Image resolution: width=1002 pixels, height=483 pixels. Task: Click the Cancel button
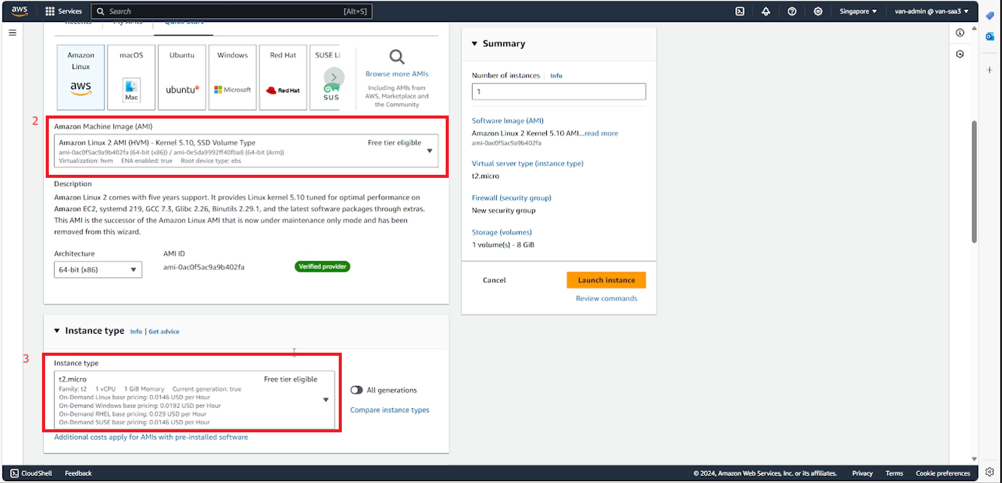(x=494, y=280)
